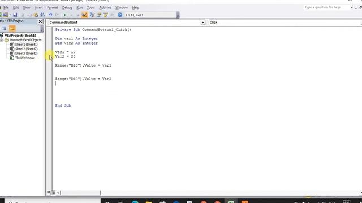Open the Format menu
The image size is (362, 203).
point(53,7)
